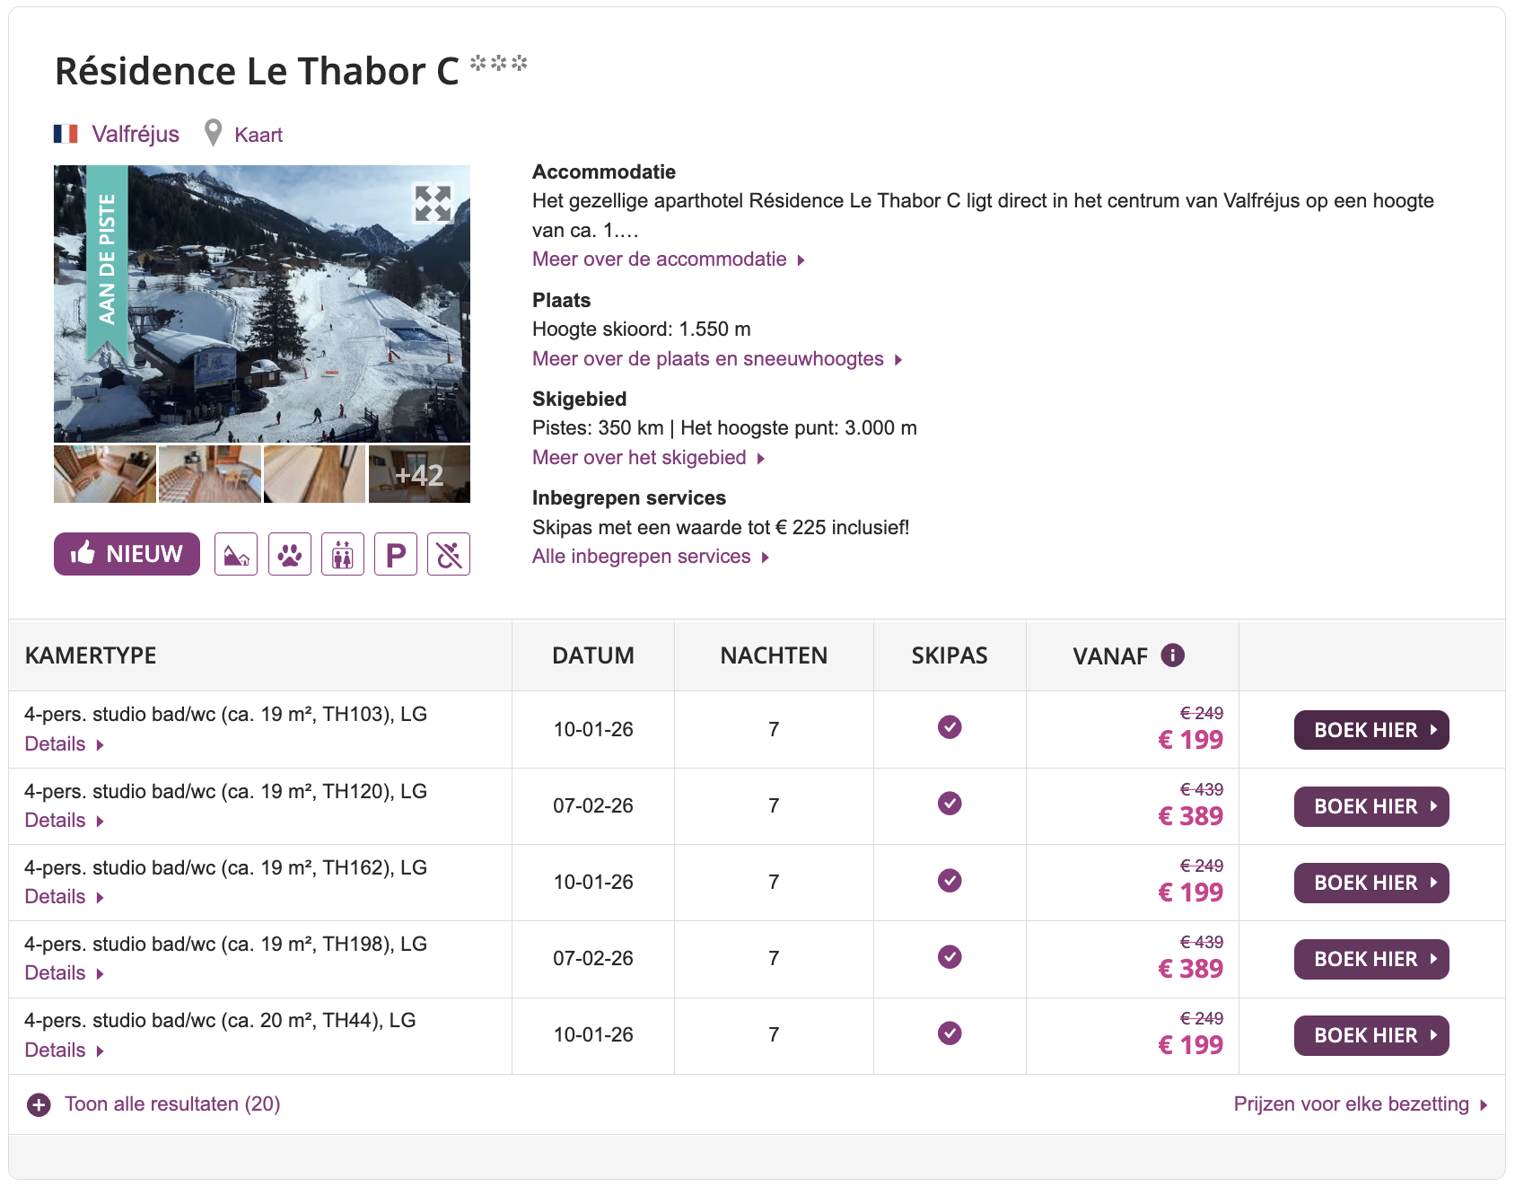Click the pets allowed paw icon

click(x=289, y=554)
